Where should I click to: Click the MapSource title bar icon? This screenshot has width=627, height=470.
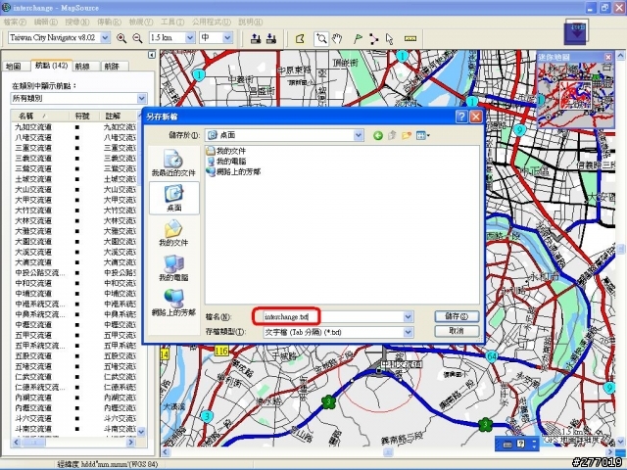6,7
